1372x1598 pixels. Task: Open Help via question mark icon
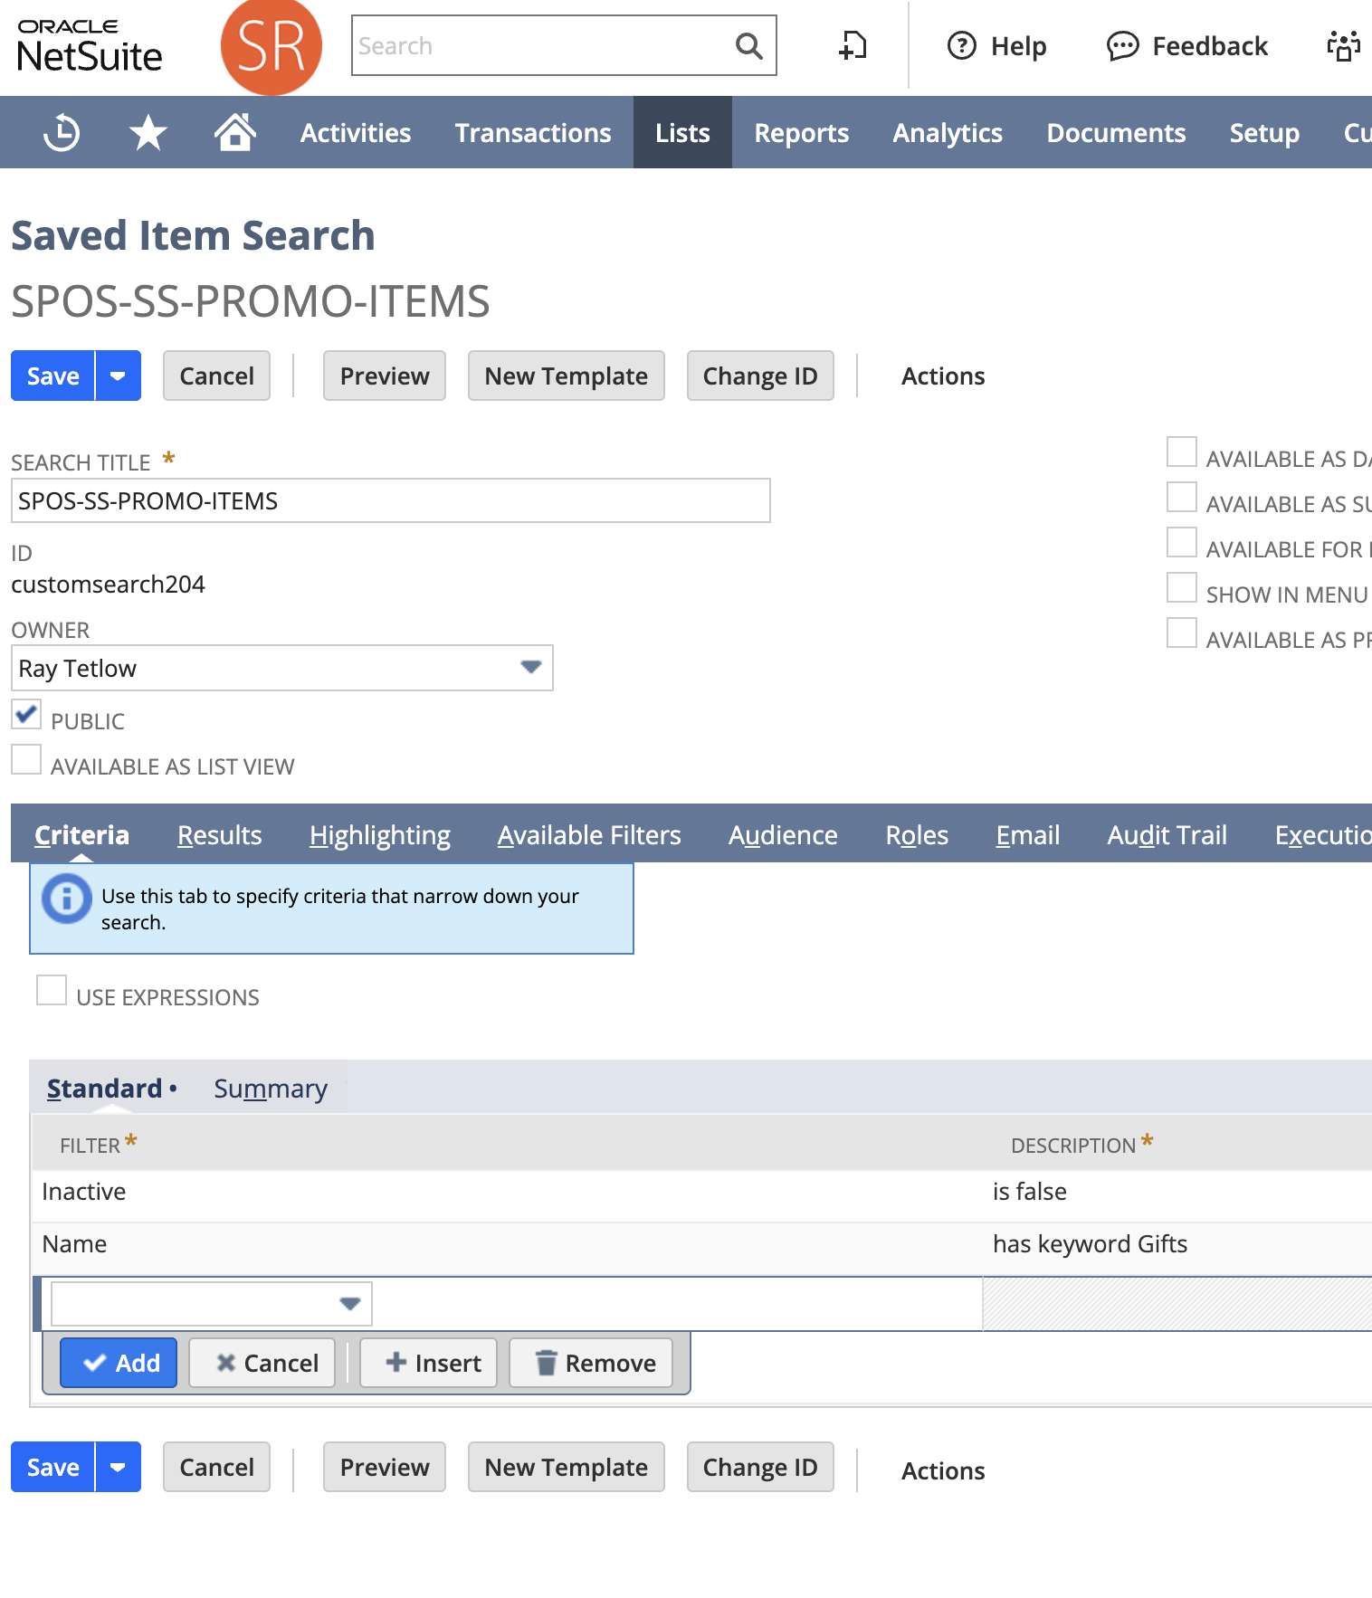point(961,45)
